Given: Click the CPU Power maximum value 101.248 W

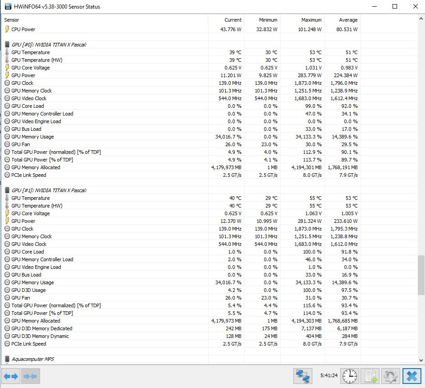Looking at the screenshot, I should (x=310, y=29).
